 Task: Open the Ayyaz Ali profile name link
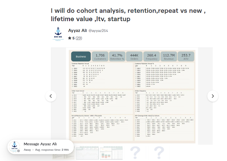coord(77,31)
